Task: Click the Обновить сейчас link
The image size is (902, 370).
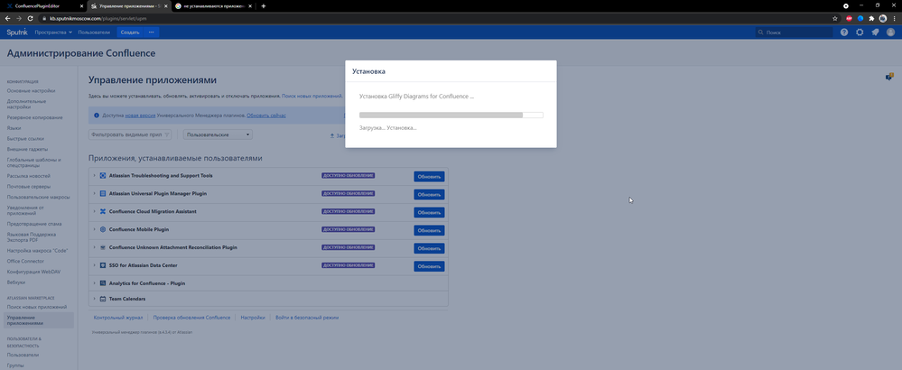Action: point(266,116)
